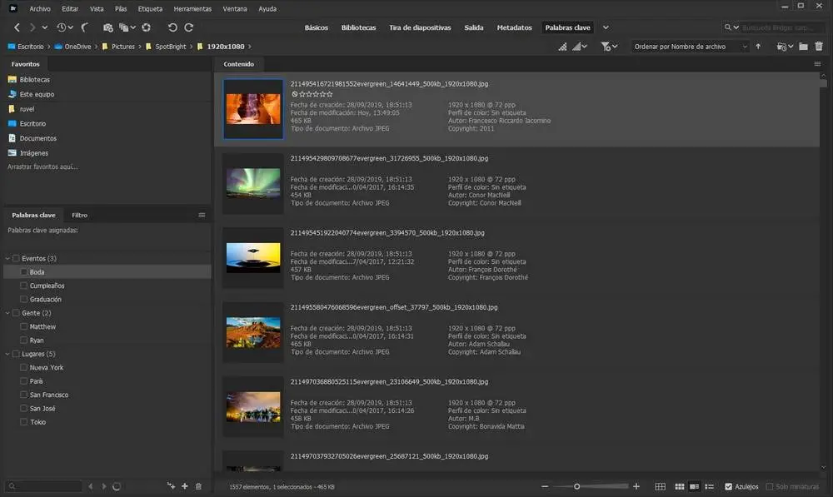This screenshot has height=497, width=833.
Task: Open the Herramientas menu
Action: [x=192, y=8]
